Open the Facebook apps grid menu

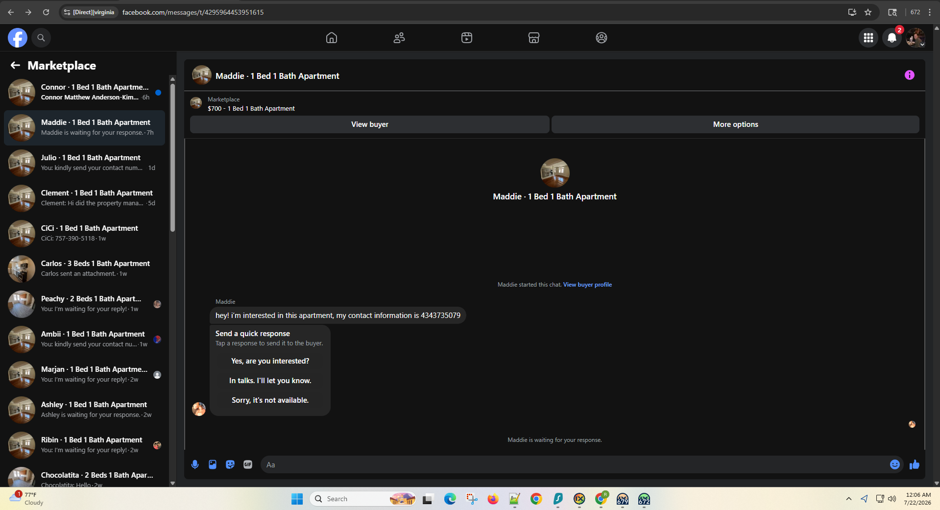868,38
